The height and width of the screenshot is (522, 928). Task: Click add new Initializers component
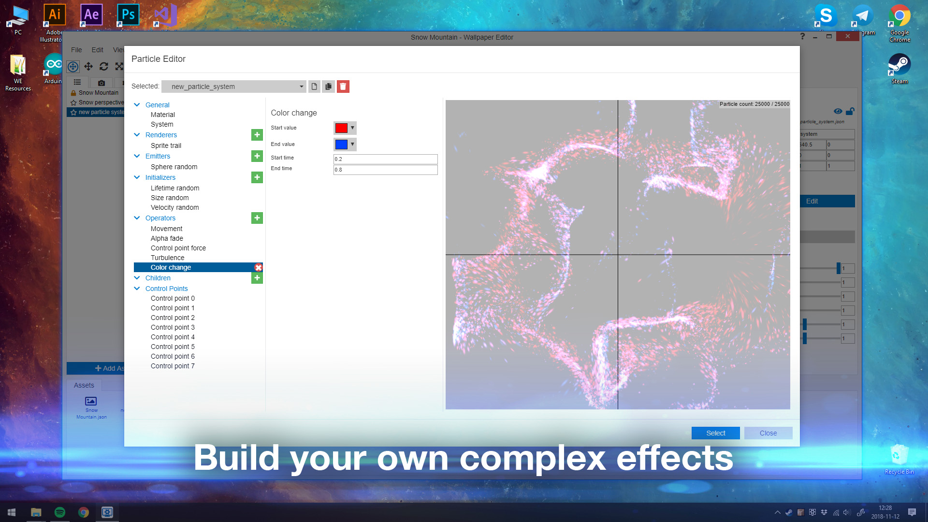click(257, 177)
